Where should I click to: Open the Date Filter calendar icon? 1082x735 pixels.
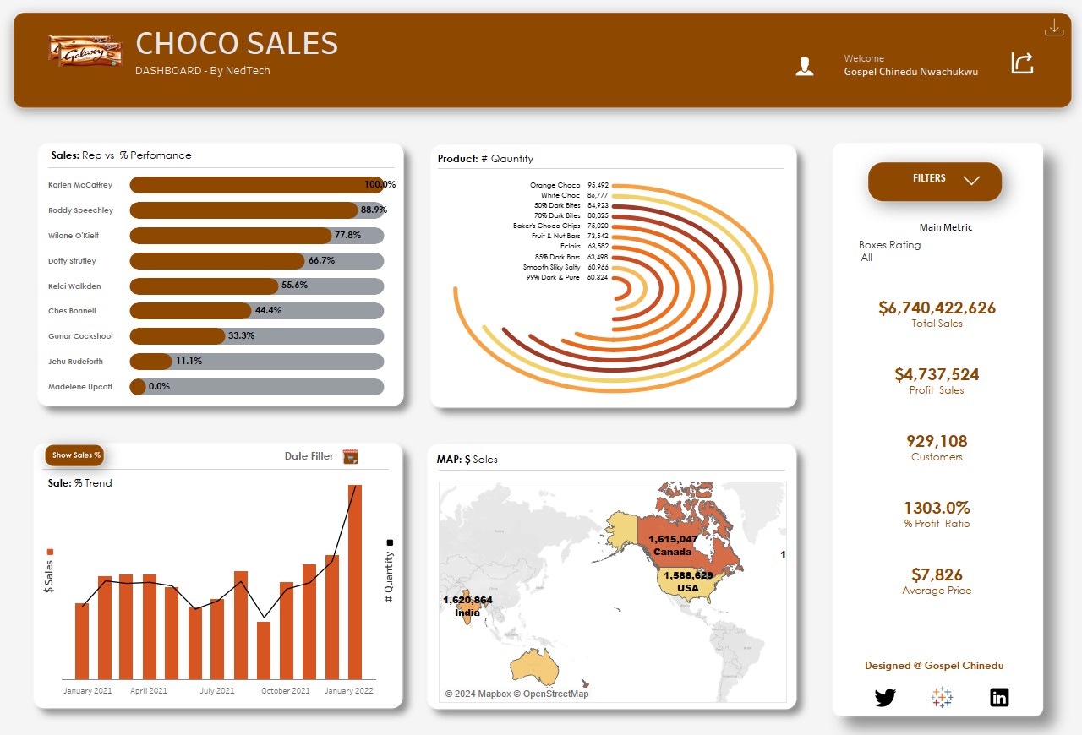(x=351, y=456)
